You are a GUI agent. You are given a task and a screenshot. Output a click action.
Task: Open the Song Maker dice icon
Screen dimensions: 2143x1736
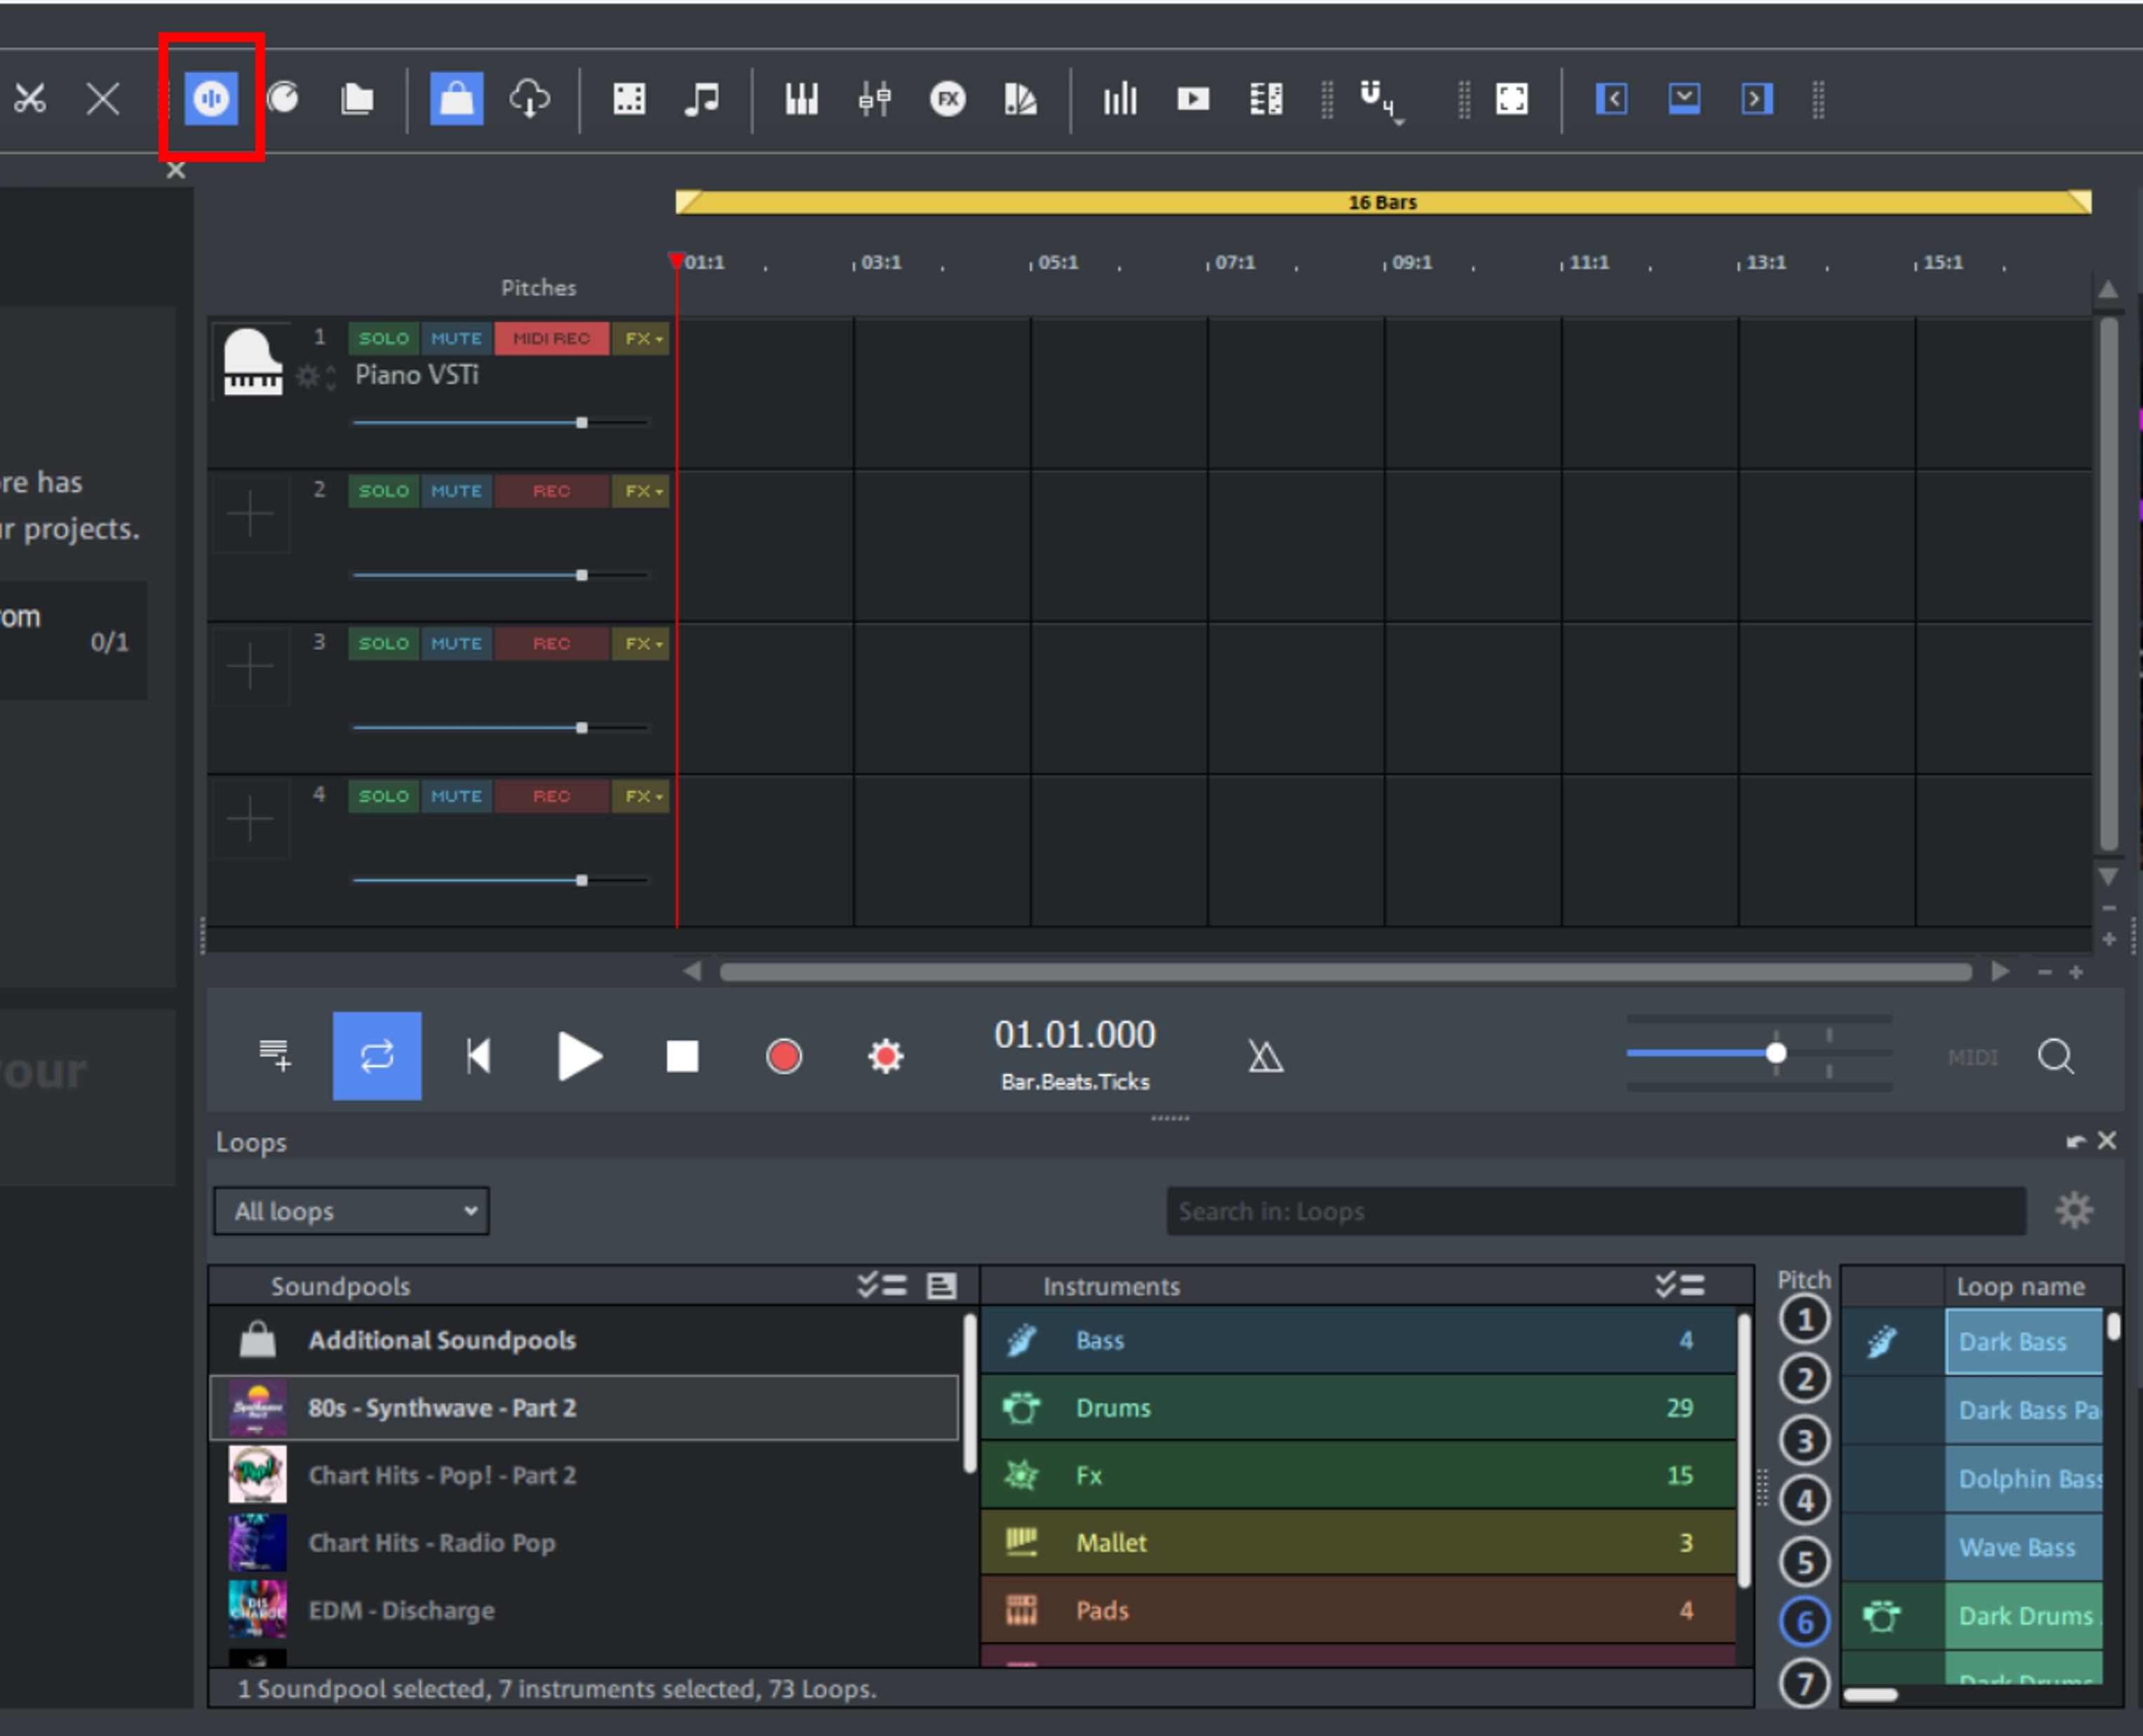pyautogui.click(x=628, y=99)
